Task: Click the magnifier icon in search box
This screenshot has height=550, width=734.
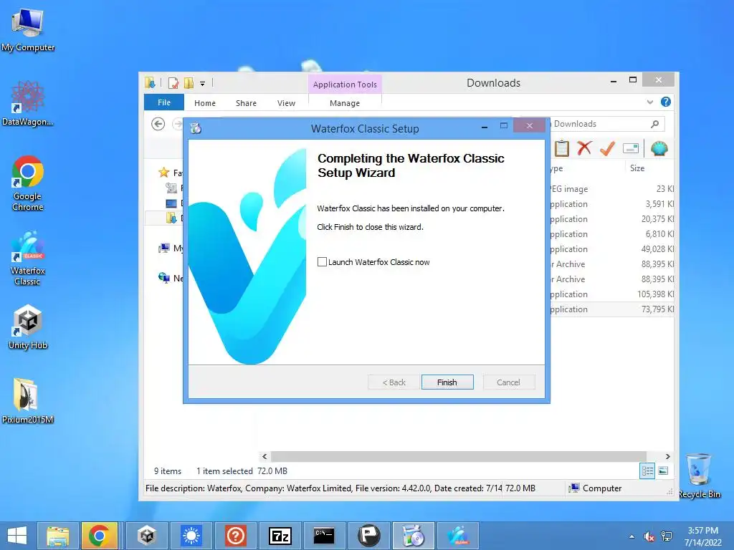Action: click(654, 124)
